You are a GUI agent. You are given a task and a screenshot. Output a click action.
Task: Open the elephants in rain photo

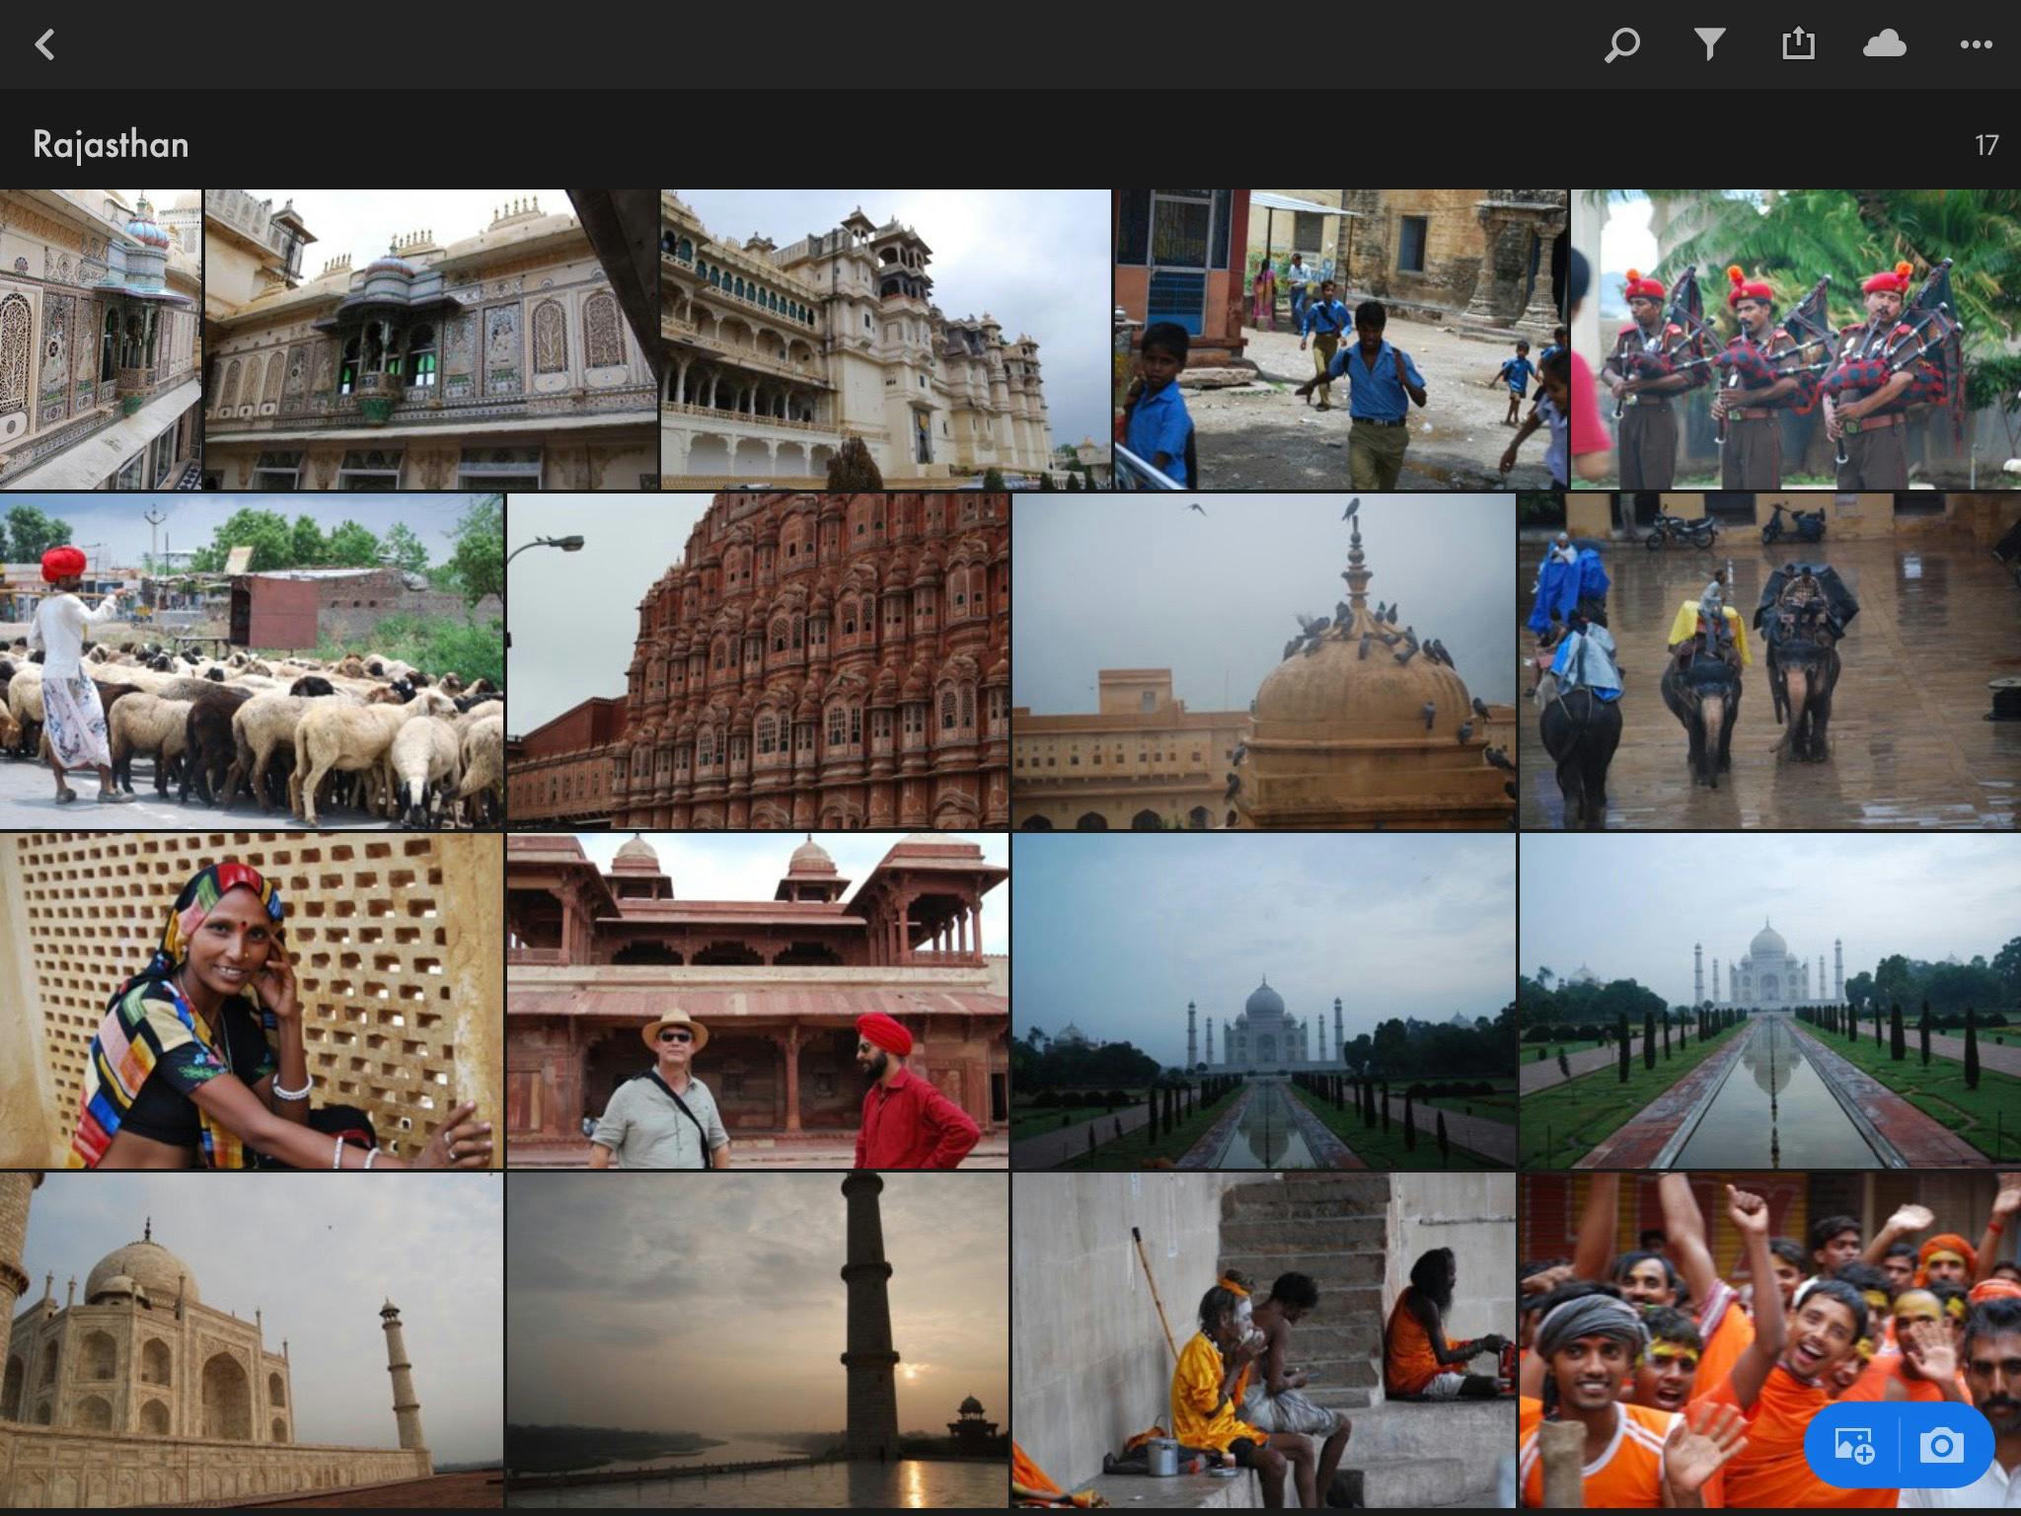1769,661
